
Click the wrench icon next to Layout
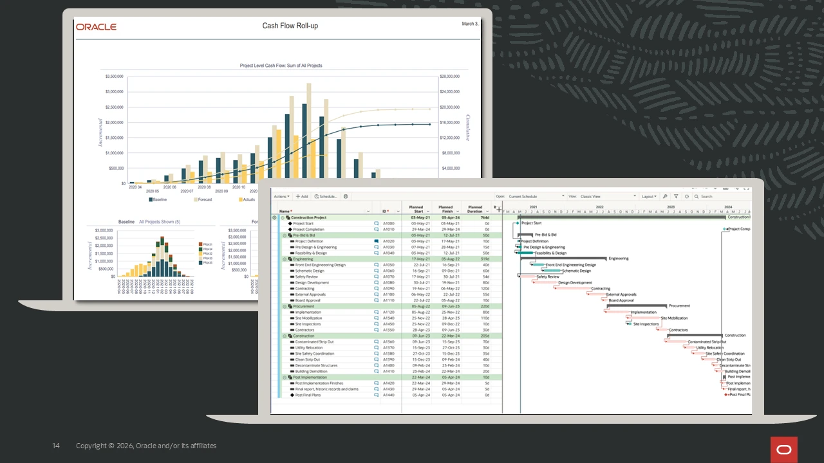[x=665, y=196]
